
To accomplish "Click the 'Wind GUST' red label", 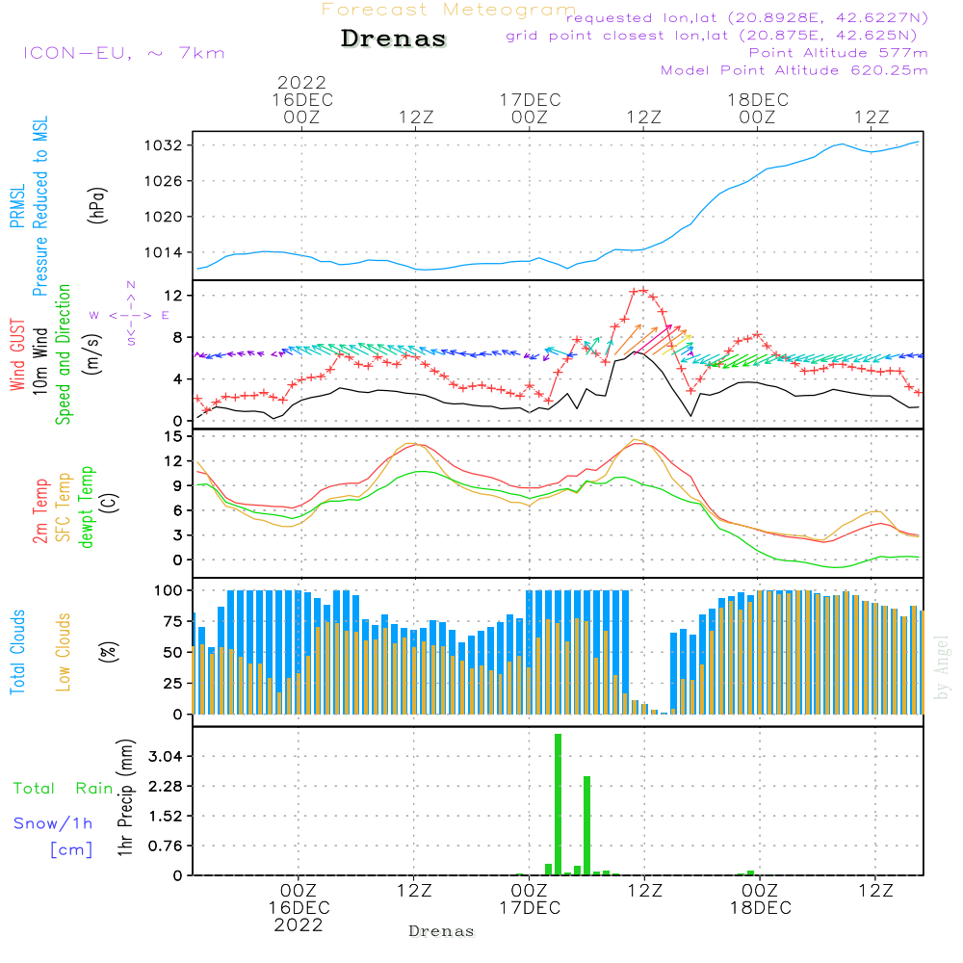I will (17, 354).
